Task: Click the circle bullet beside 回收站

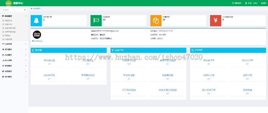Action: tap(3, 35)
